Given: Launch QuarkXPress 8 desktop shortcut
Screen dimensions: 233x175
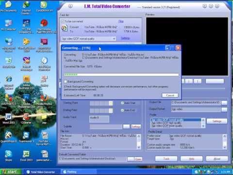Looking at the screenshot, I should (8, 138).
